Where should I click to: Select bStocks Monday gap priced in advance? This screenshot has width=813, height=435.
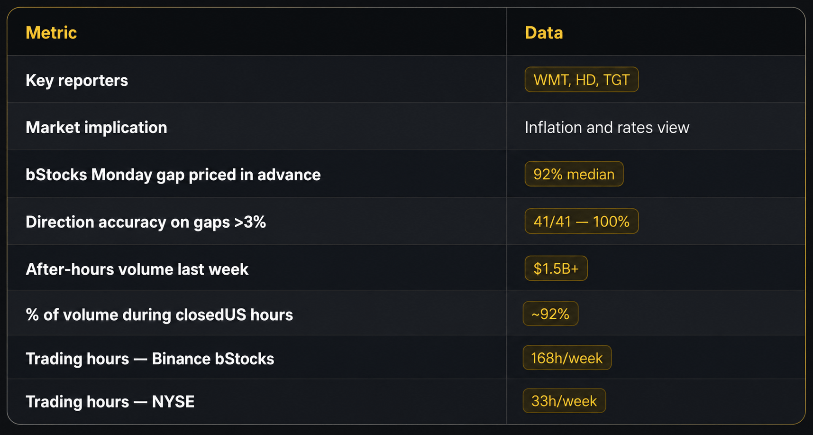[x=173, y=175]
